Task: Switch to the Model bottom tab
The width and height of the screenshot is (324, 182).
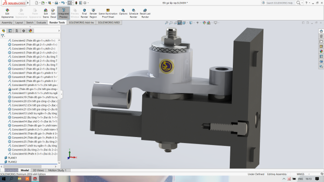Action: pos(25,170)
